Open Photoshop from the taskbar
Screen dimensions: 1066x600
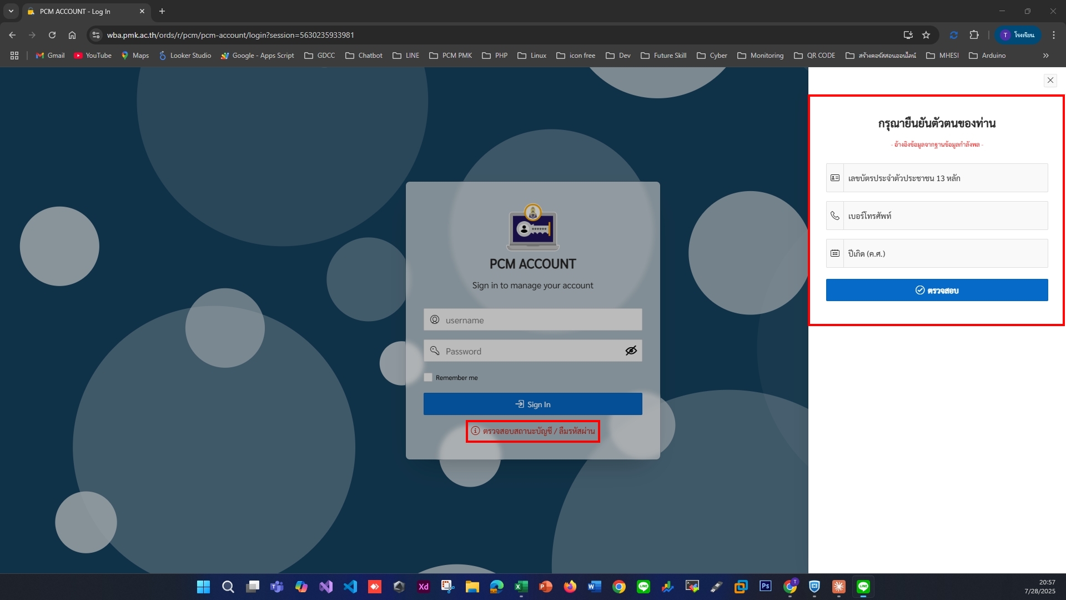tap(765, 586)
